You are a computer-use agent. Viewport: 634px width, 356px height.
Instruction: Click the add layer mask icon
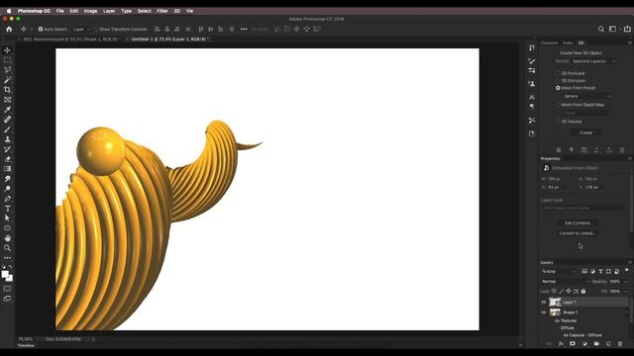[x=573, y=343]
